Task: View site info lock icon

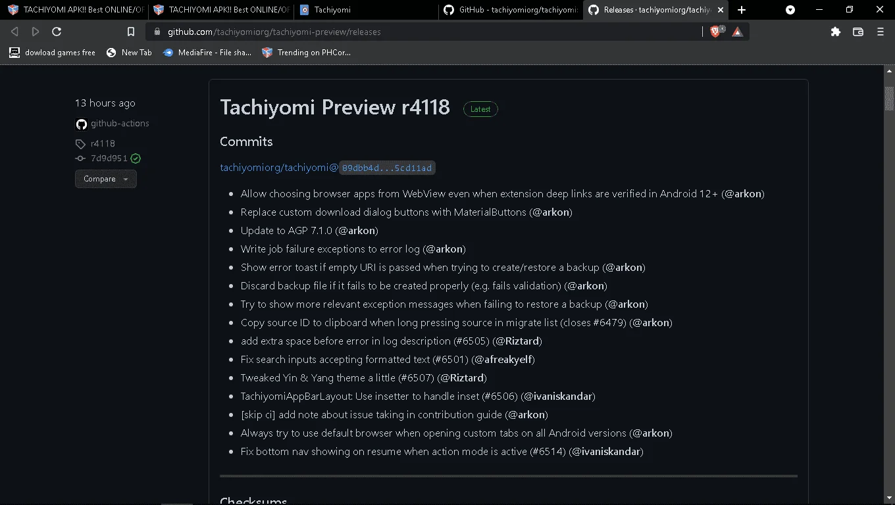Action: (x=157, y=32)
